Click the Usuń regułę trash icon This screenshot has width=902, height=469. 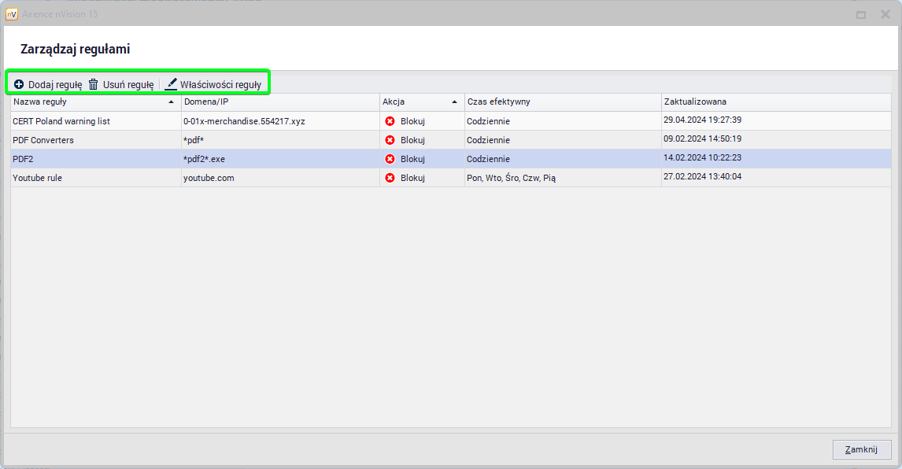[94, 84]
